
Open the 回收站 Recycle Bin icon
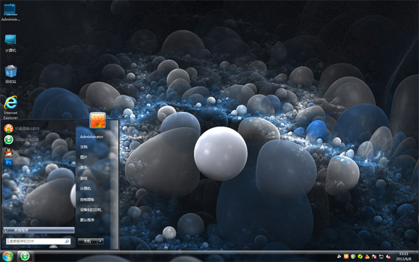point(10,74)
